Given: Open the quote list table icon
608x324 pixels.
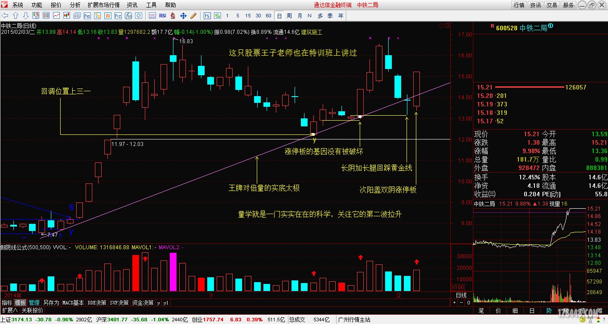Looking at the screenshot, I should click(x=46, y=16).
